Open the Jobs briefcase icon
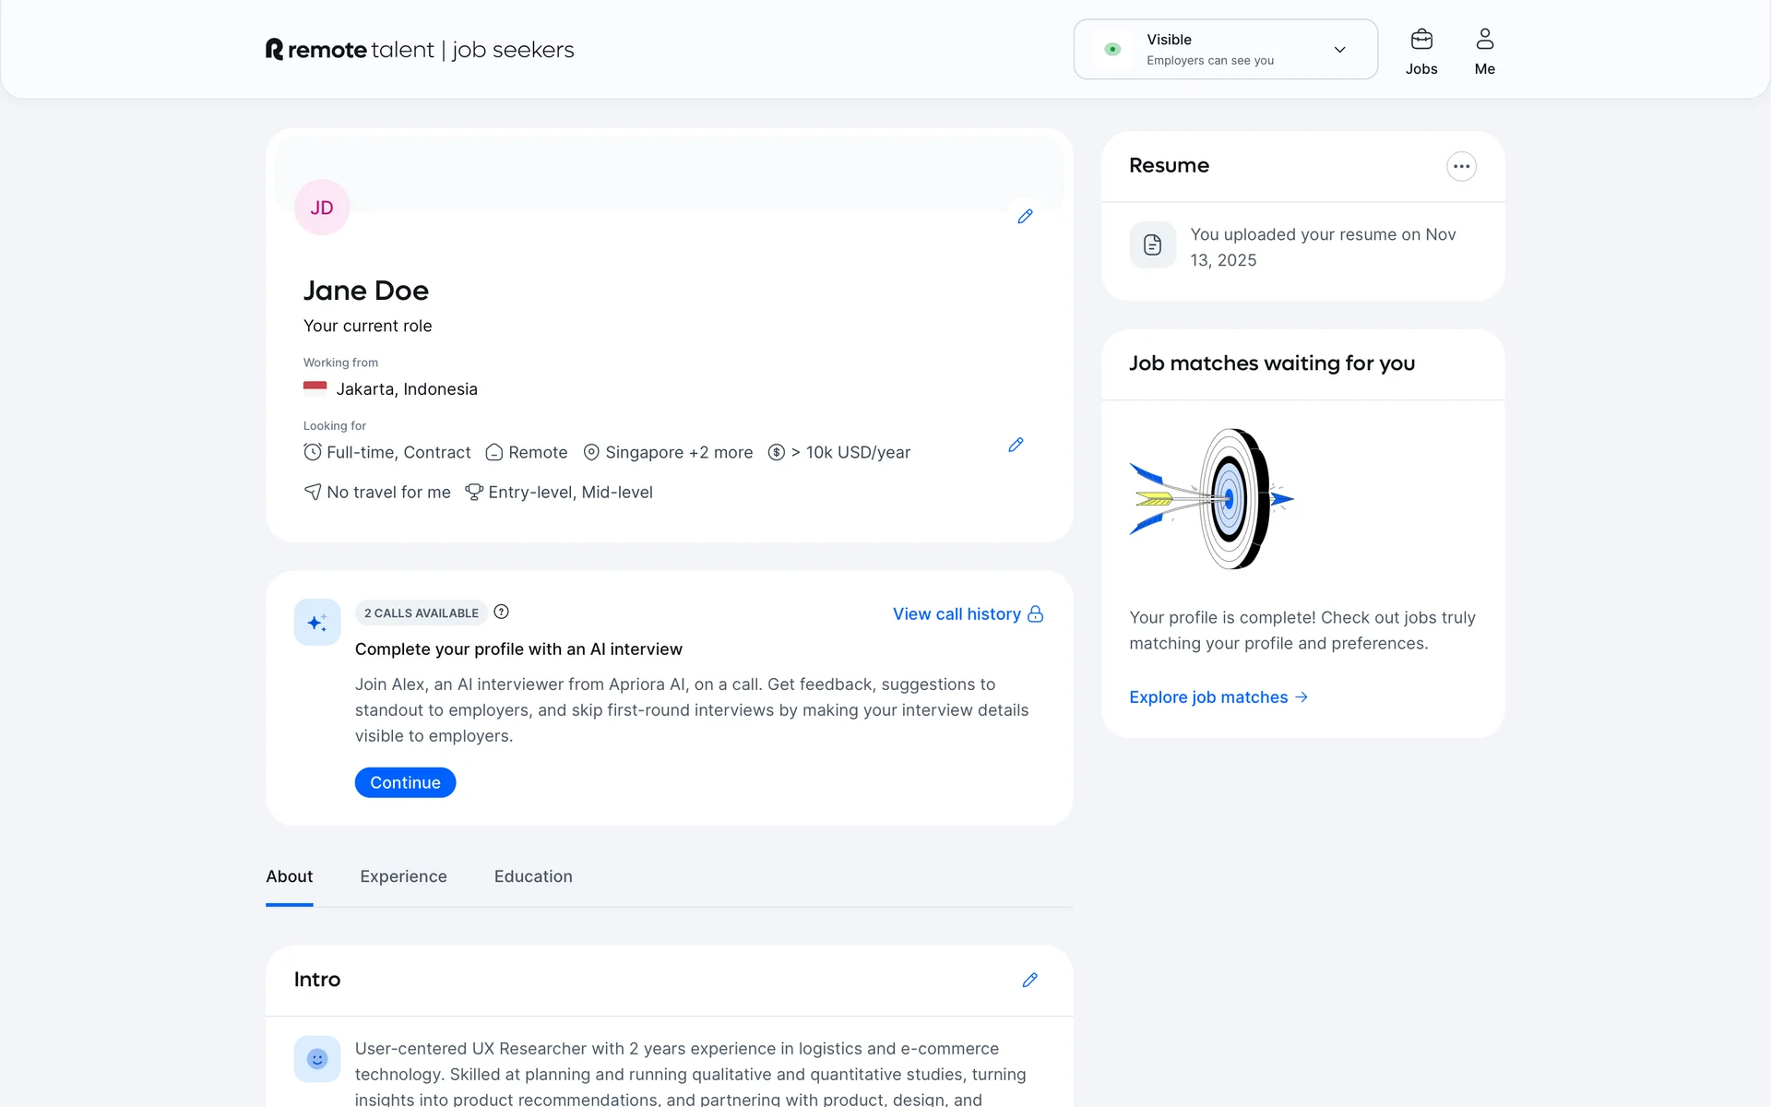 coord(1421,40)
